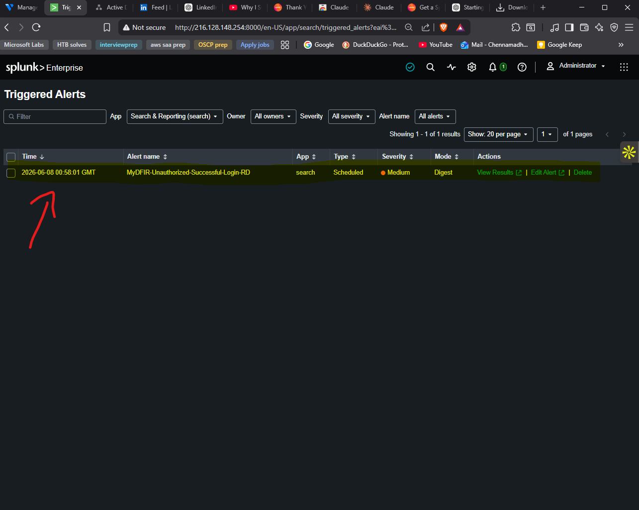Switch to the Active Directory browser tab
This screenshot has width=639, height=510.
pyautogui.click(x=110, y=7)
